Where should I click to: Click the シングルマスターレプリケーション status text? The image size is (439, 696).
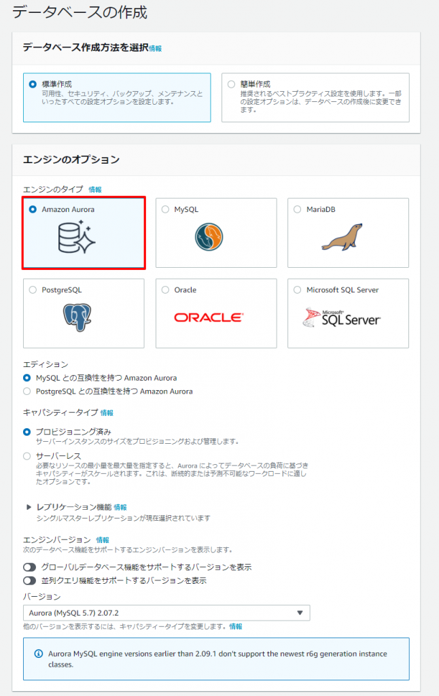(124, 519)
